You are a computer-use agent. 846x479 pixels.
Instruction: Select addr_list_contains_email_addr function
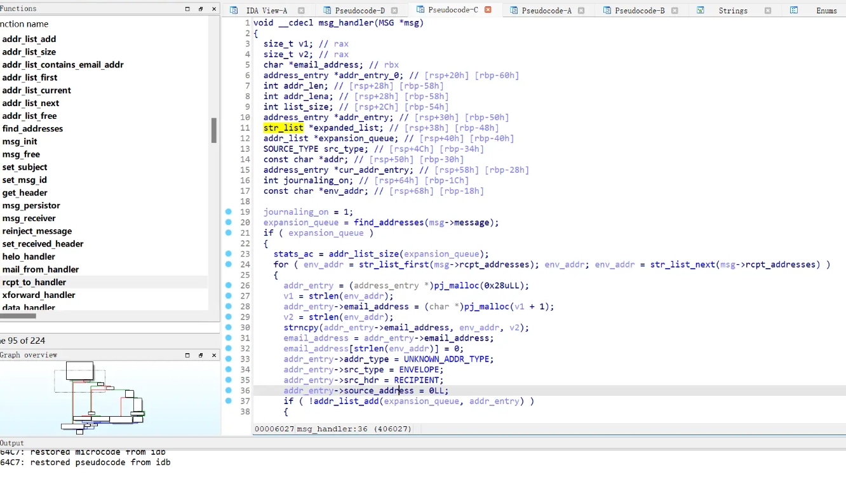click(63, 65)
